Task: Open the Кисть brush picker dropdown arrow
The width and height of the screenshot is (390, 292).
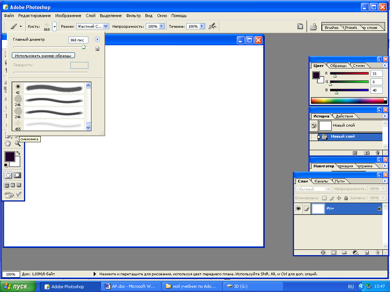Action: pos(54,26)
